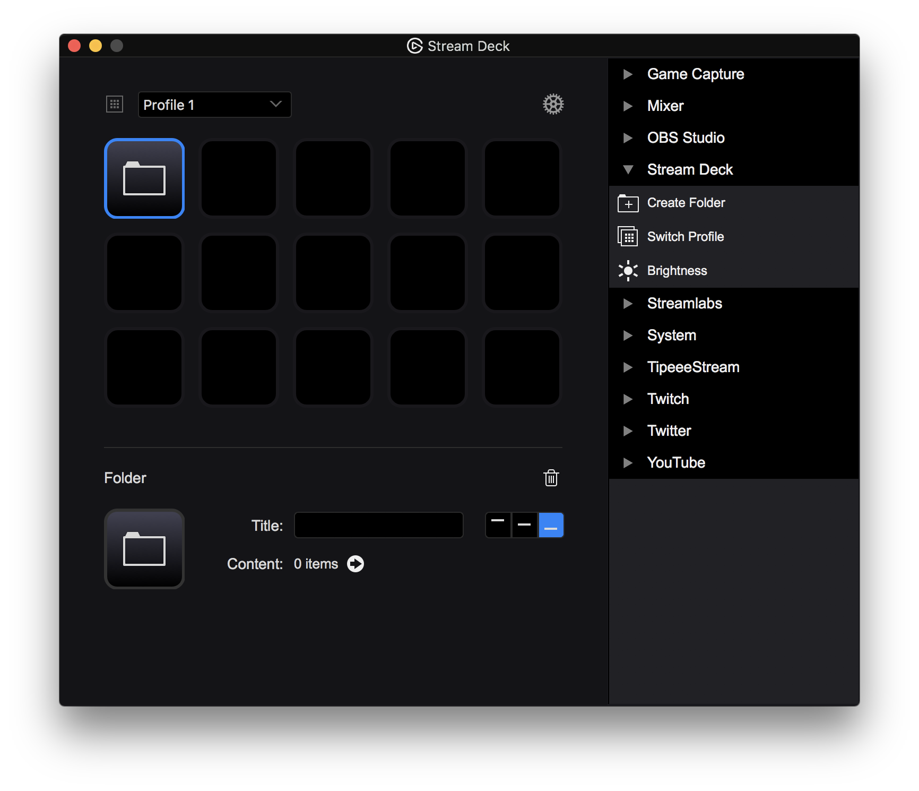Collapse the Stream Deck category
This screenshot has width=919, height=791.
pyautogui.click(x=628, y=170)
